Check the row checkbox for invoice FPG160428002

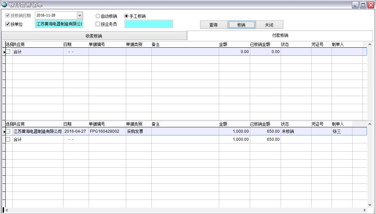(x=9, y=131)
